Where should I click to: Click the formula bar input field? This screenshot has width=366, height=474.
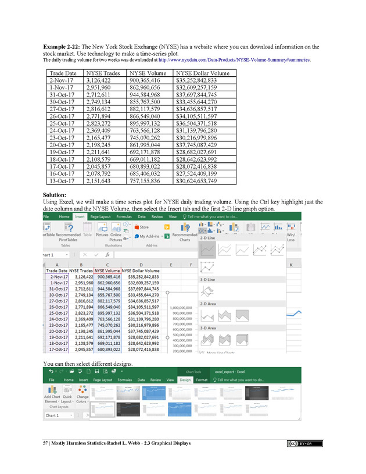[156, 255]
